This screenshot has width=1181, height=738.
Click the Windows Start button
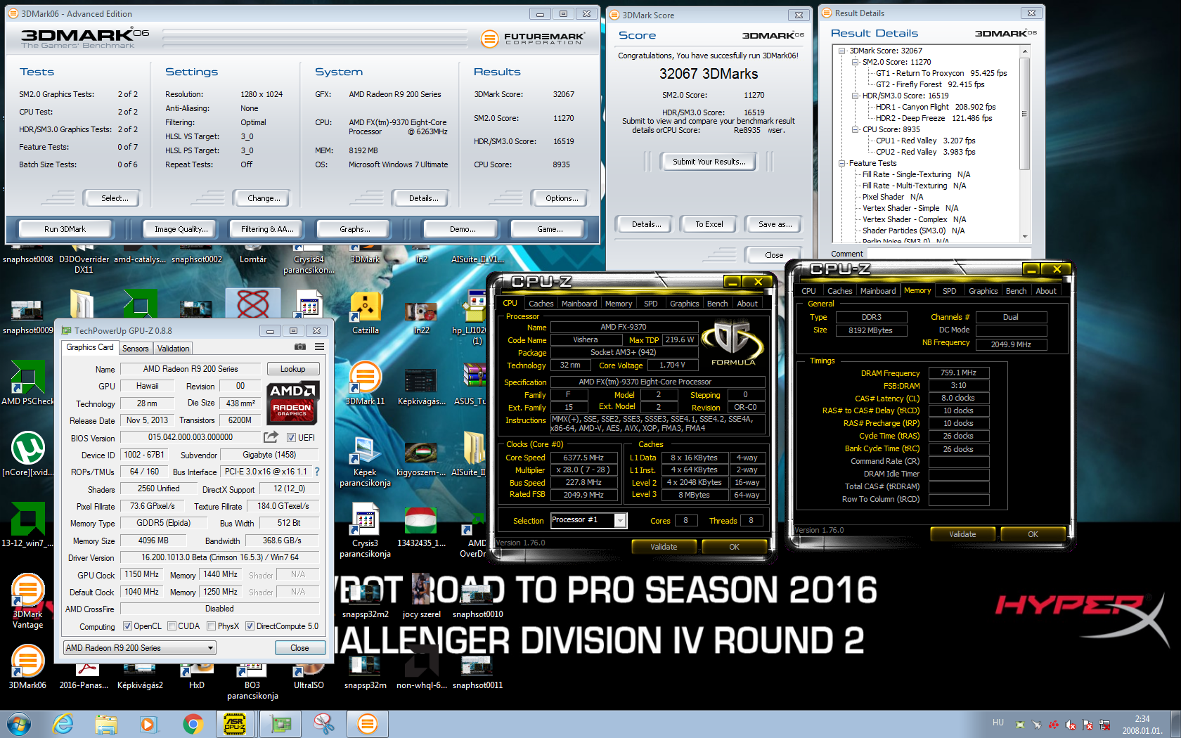point(19,724)
